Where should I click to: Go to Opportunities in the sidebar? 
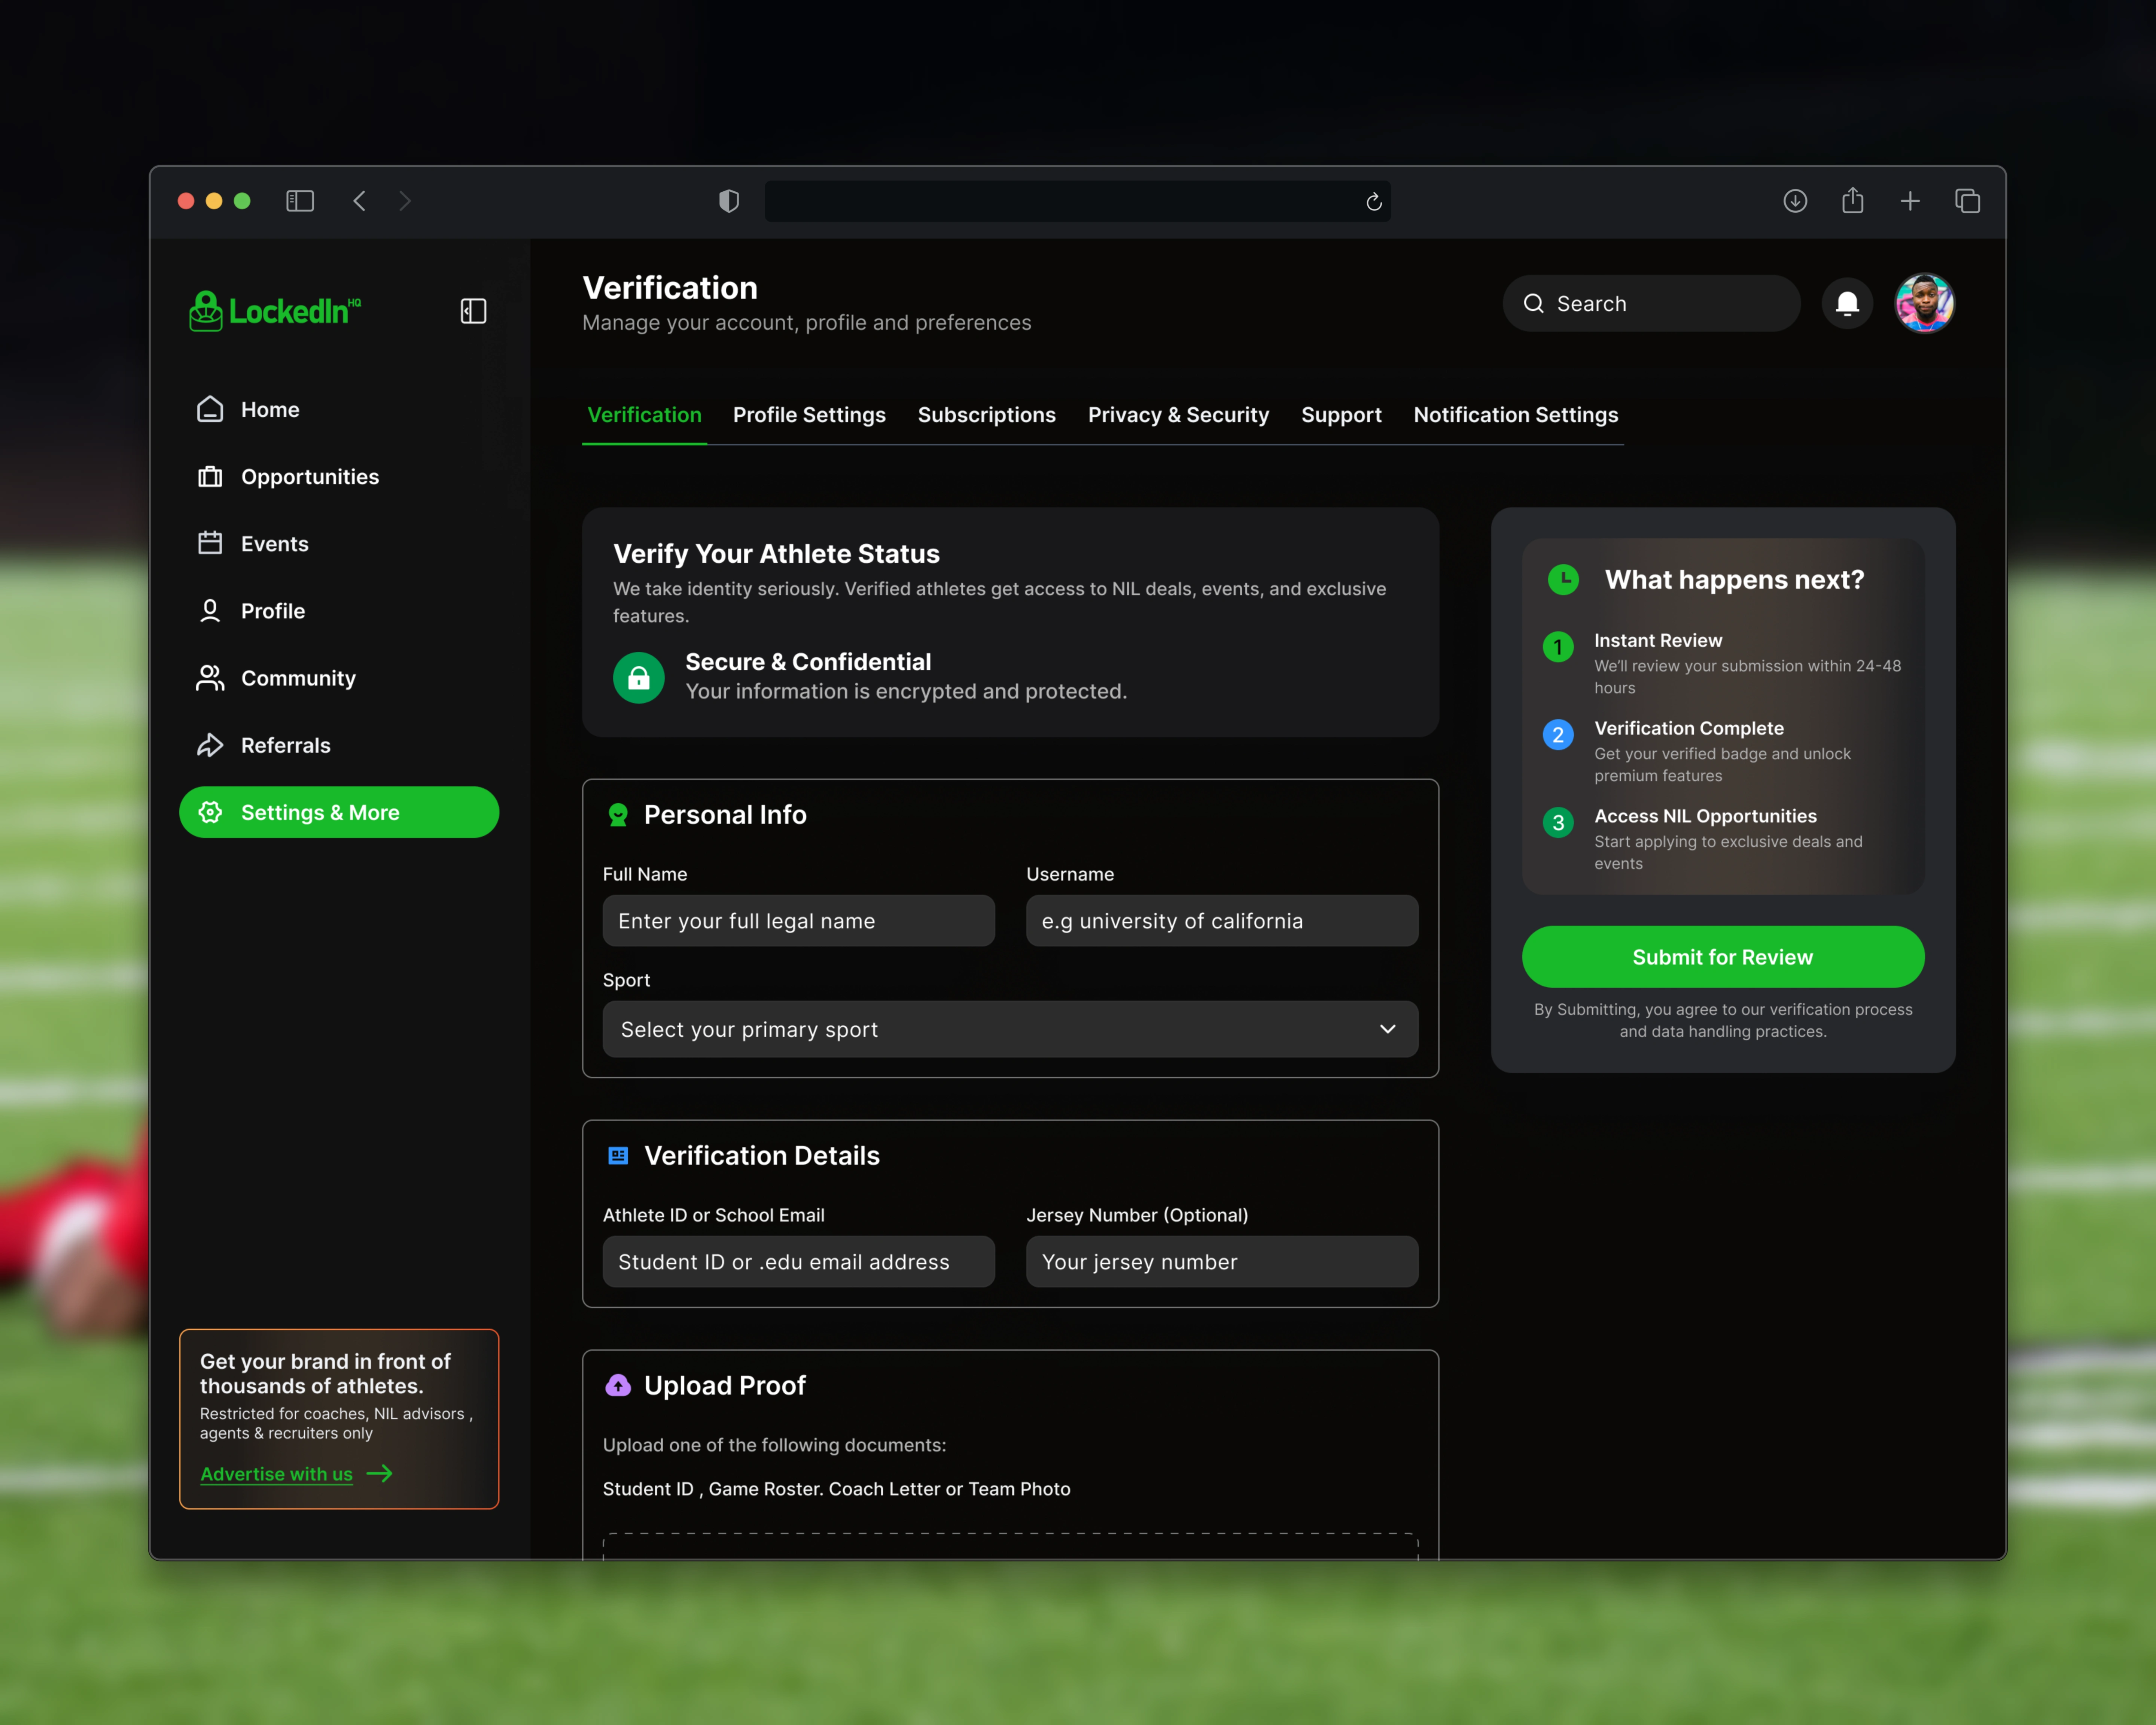309,477
